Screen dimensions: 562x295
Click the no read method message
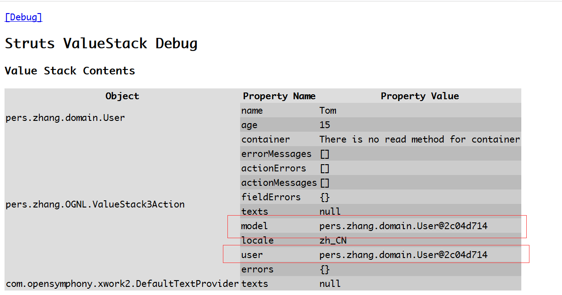tap(420, 139)
